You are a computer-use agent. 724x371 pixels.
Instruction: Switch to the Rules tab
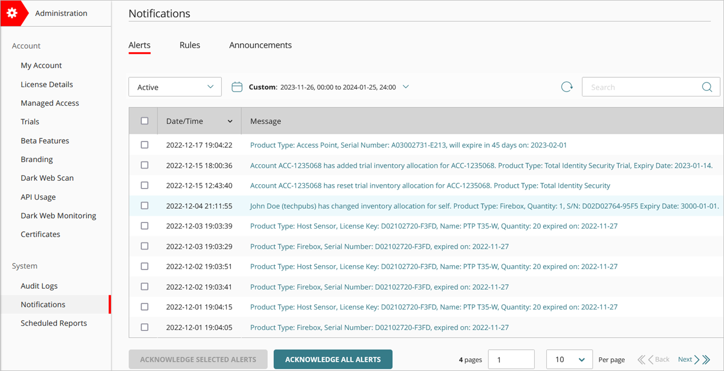point(190,45)
